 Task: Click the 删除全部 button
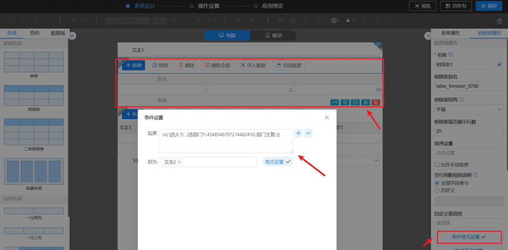(x=217, y=65)
